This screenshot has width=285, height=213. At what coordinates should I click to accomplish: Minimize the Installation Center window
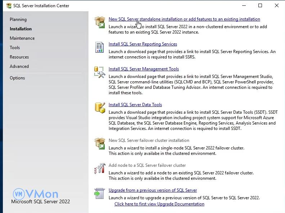(x=244, y=5)
